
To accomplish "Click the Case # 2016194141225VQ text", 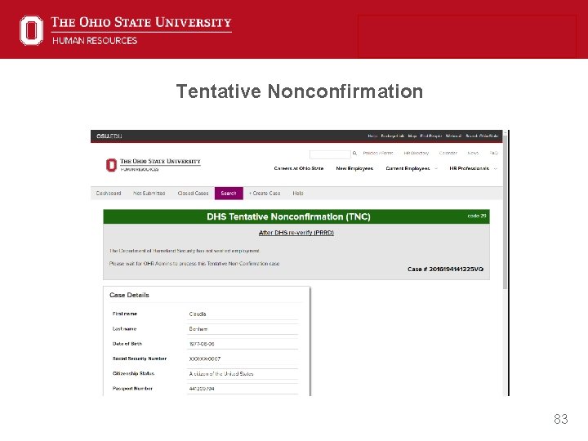I will point(445,269).
